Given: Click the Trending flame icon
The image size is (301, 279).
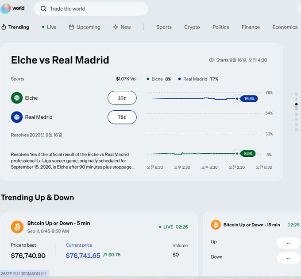Looking at the screenshot, I should (x=4, y=27).
